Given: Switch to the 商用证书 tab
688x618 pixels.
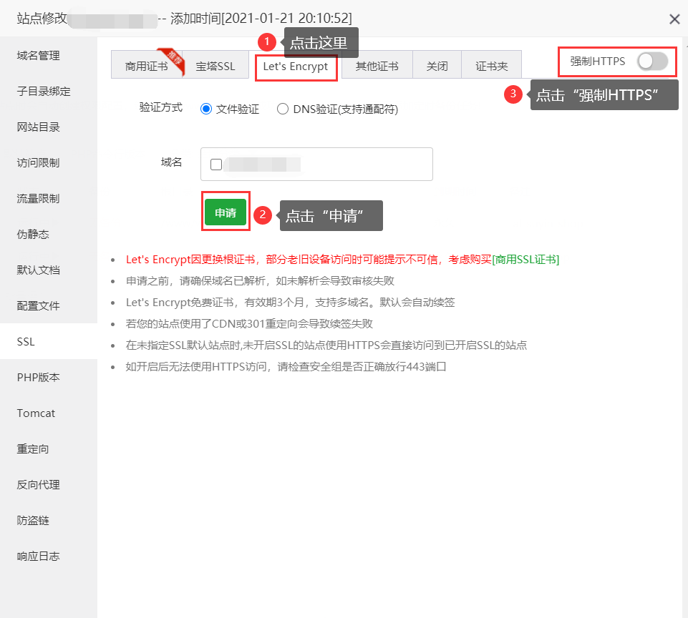Looking at the screenshot, I should 147,64.
